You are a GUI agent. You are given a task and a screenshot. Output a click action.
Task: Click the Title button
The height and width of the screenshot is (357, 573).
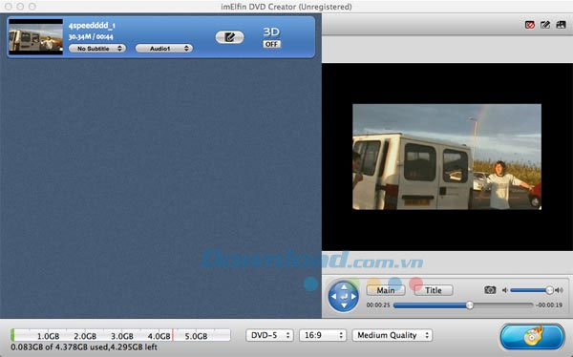[x=434, y=290]
